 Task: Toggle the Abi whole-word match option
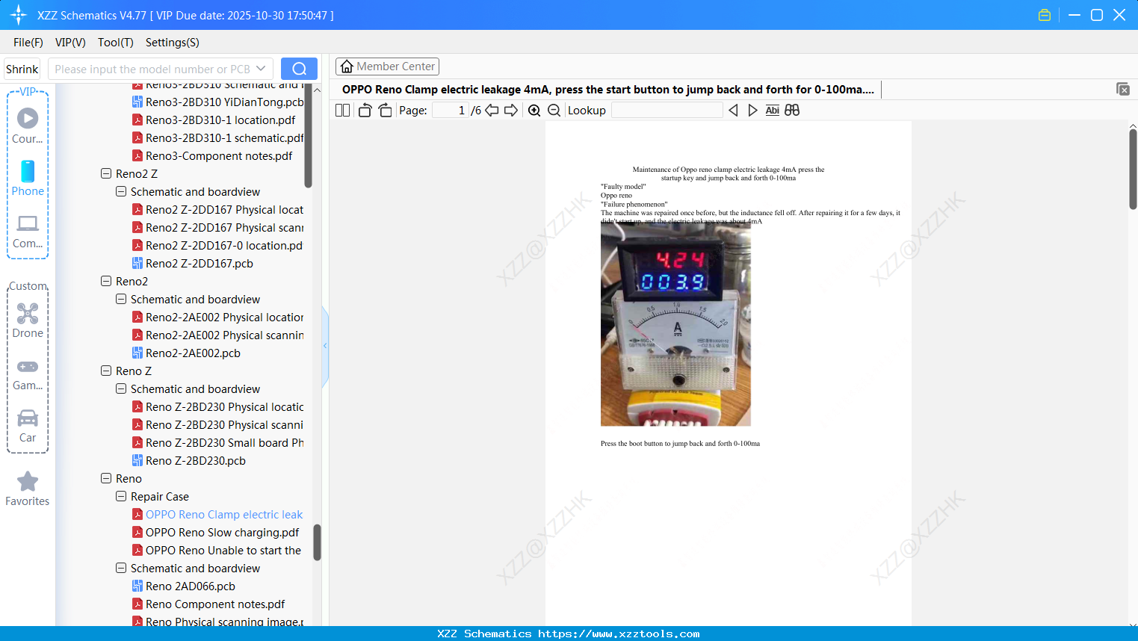773,111
